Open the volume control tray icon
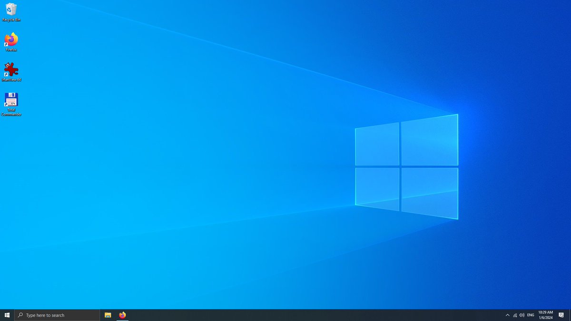The image size is (571, 321). click(x=522, y=315)
